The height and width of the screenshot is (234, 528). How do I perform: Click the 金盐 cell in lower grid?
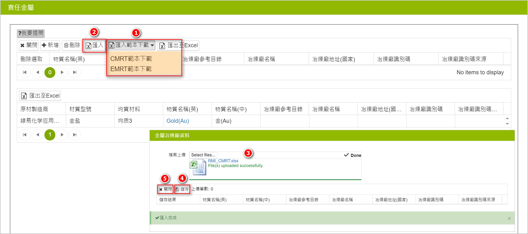[x=90, y=121]
